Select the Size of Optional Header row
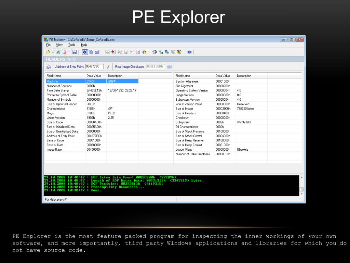Screen dimensions: 350x263 click(92, 104)
